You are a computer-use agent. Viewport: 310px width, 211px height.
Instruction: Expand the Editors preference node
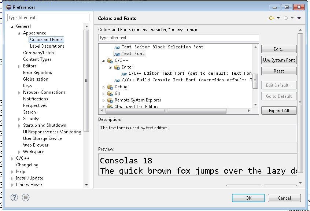click(x=19, y=66)
